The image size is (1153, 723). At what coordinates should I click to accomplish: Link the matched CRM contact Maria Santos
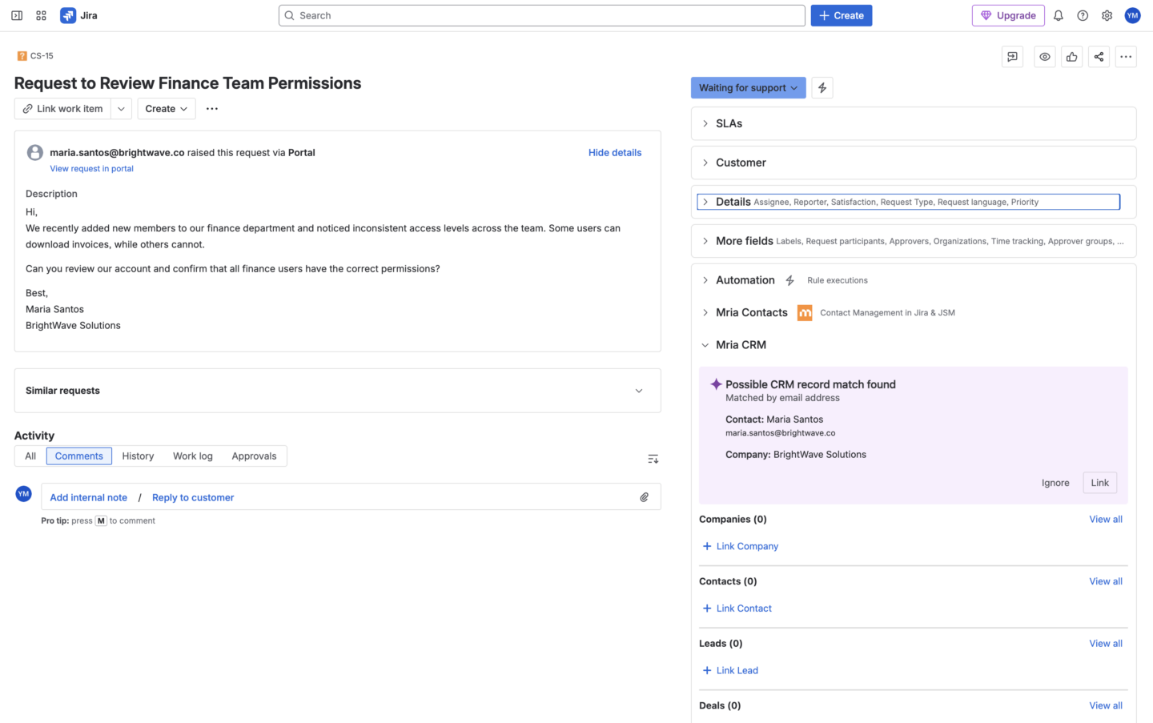(x=1099, y=482)
